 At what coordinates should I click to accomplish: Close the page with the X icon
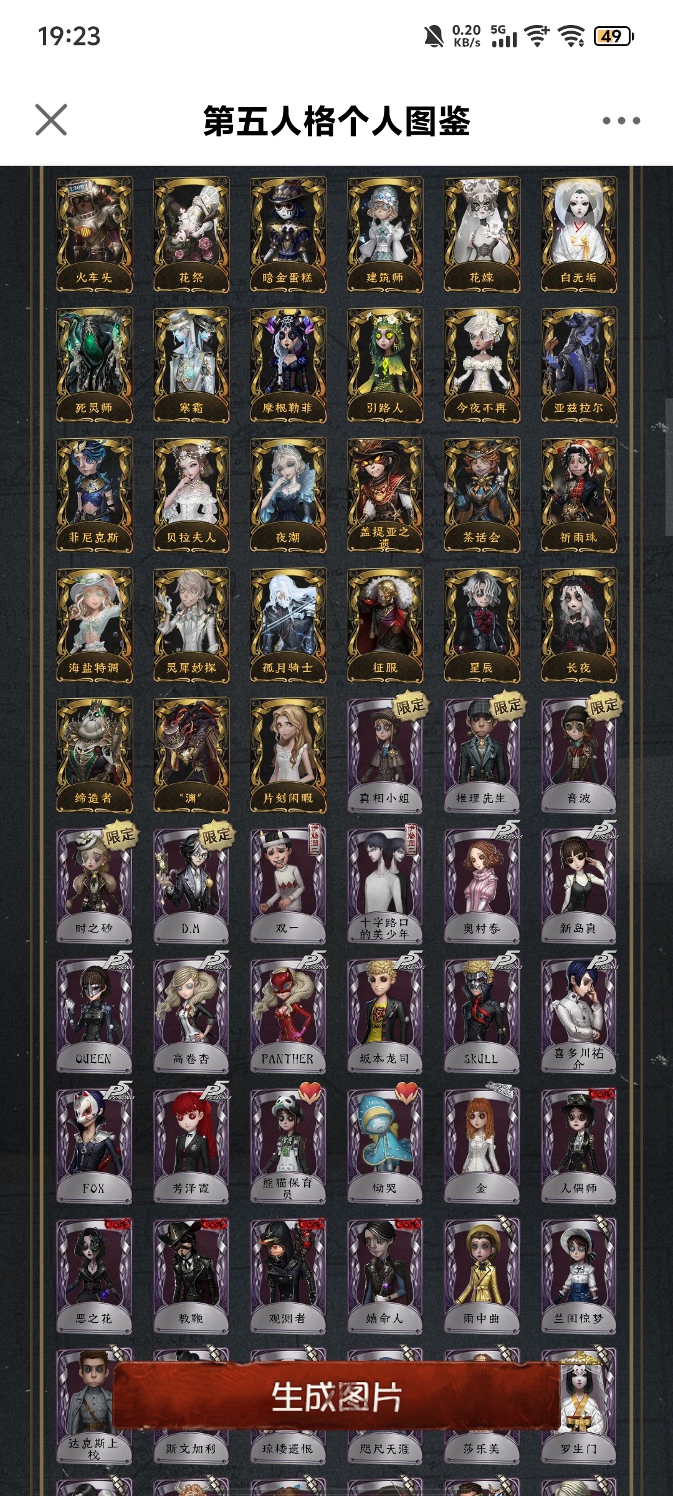pos(51,120)
